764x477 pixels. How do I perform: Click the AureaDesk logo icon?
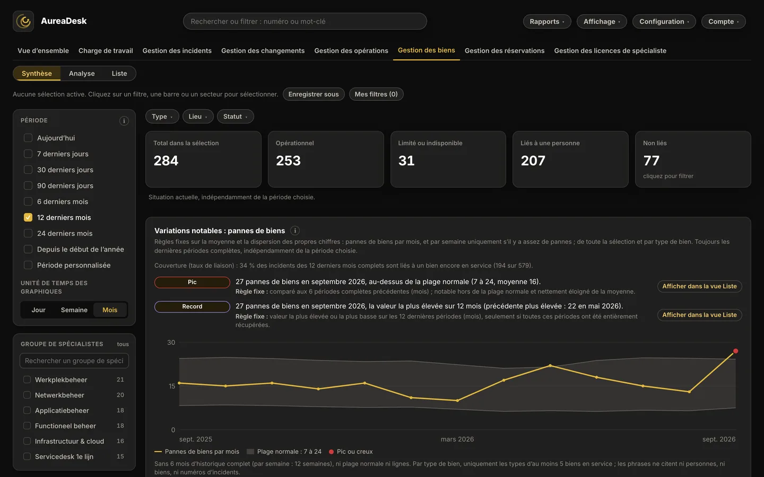pyautogui.click(x=23, y=21)
